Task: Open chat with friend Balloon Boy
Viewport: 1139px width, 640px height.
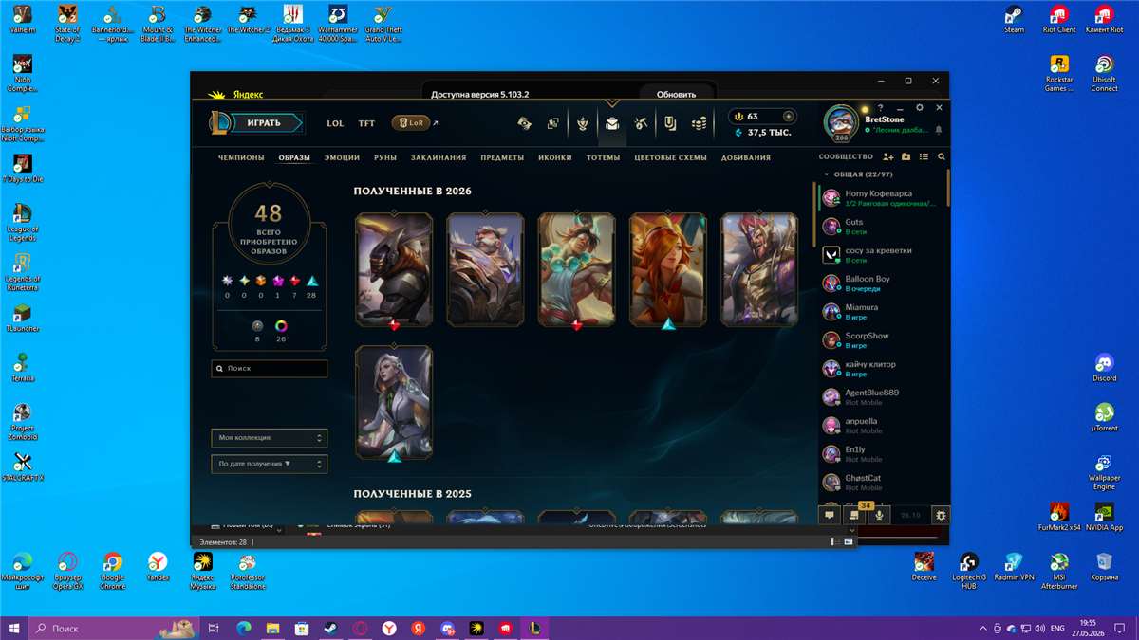Action: (882, 283)
